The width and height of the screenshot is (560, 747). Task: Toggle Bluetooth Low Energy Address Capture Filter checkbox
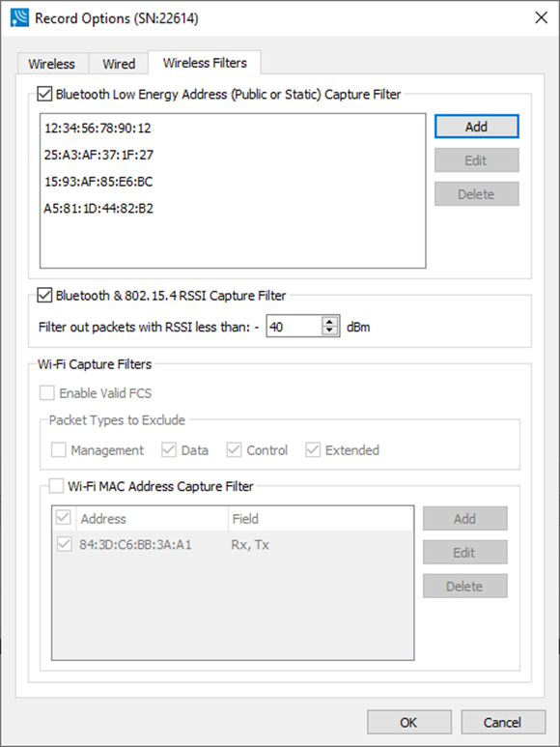click(x=44, y=94)
